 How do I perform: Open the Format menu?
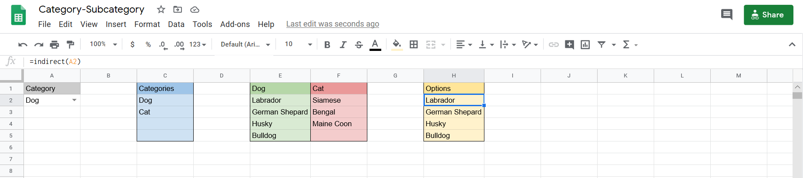pyautogui.click(x=147, y=24)
